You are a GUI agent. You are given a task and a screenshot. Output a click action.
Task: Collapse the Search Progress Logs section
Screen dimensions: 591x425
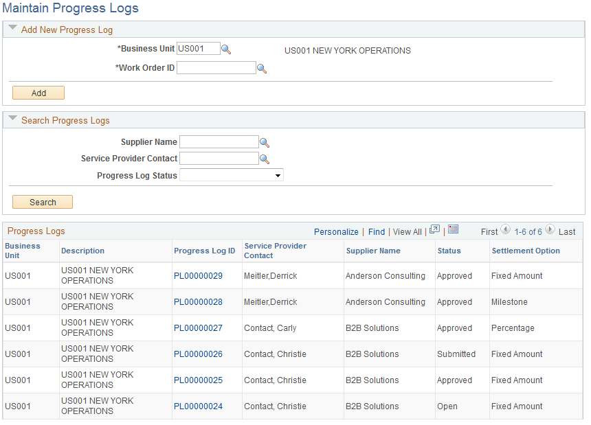(12, 119)
